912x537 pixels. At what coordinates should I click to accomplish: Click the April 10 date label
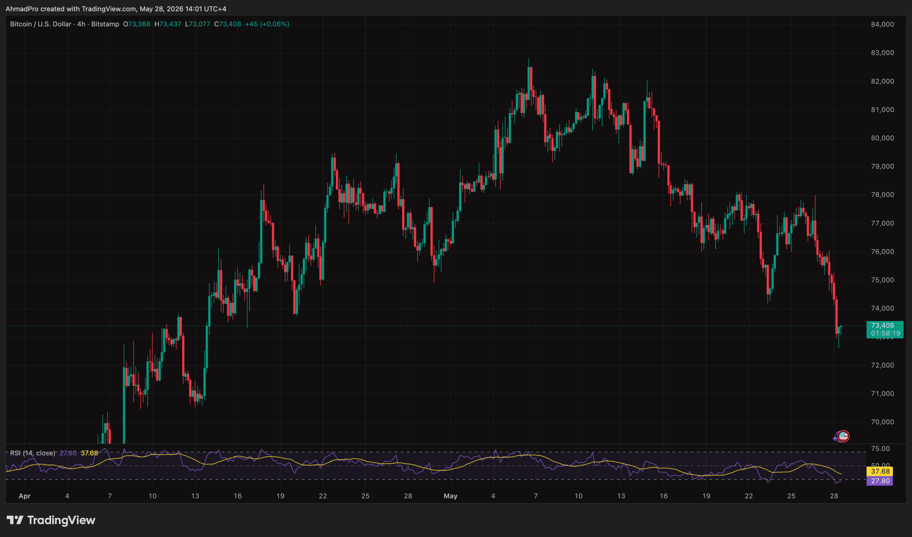click(x=152, y=496)
